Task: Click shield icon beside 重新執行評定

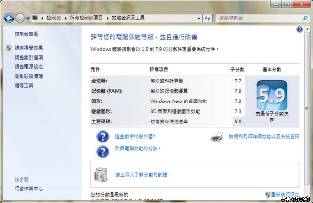Action: click(x=268, y=194)
